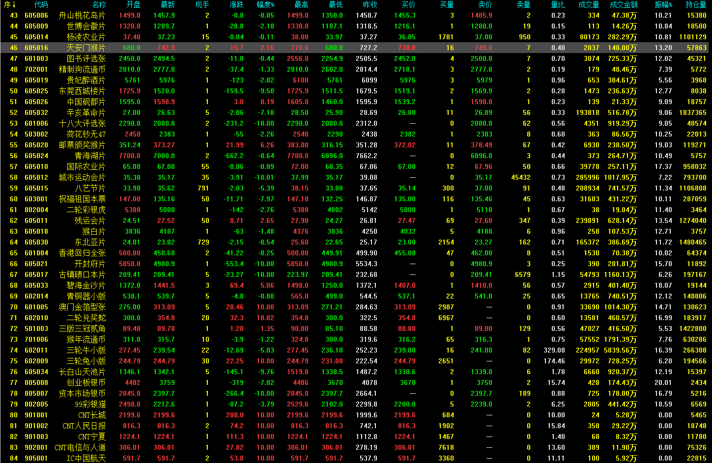Viewport: 712px width, 463px height.
Task: Click the 最高 column header
Action: [301, 4]
